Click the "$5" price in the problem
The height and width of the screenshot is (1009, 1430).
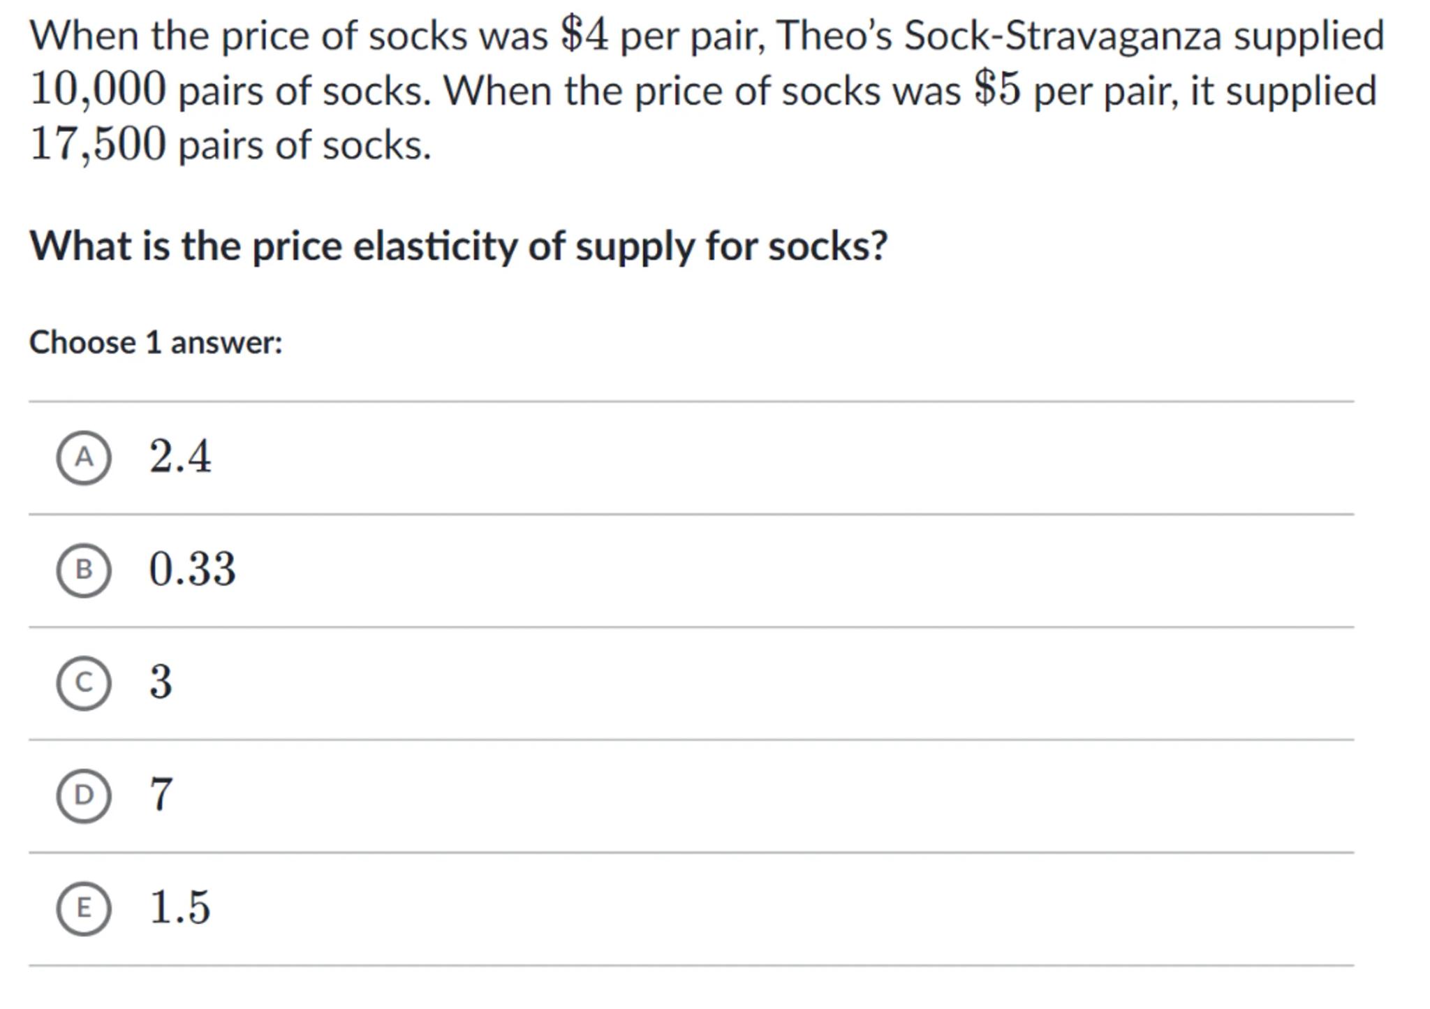click(997, 90)
